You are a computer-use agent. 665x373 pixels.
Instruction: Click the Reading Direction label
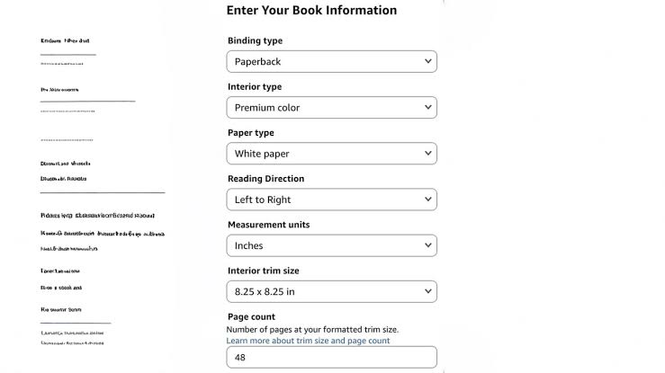[266, 179]
